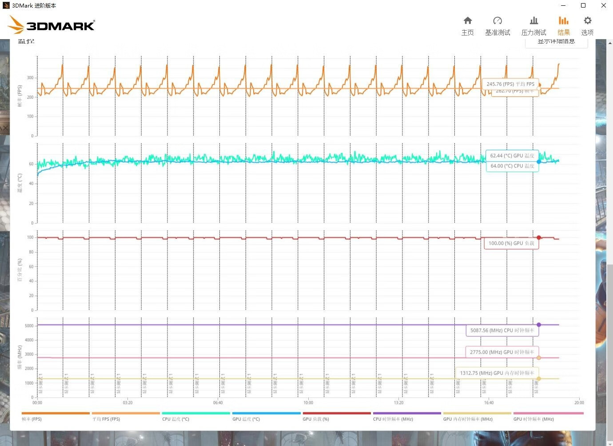Click the orange 帧率 color bar in legend
Image resolution: width=613 pixels, height=446 pixels.
55,413
